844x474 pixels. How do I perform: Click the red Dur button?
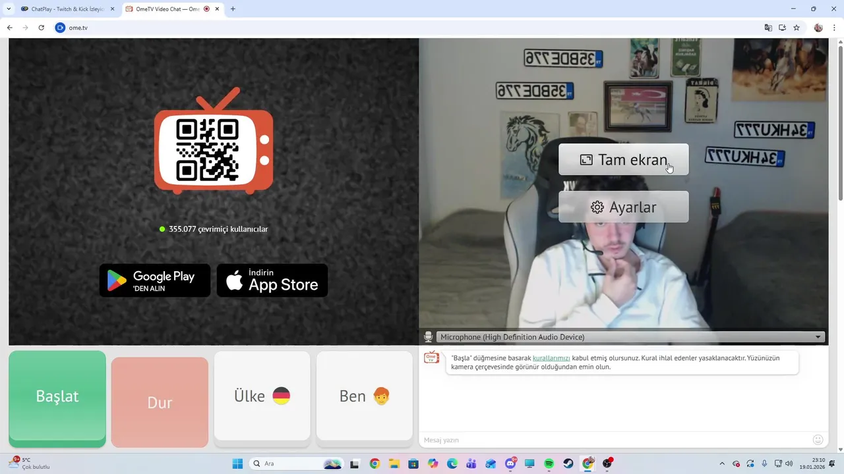160,402
